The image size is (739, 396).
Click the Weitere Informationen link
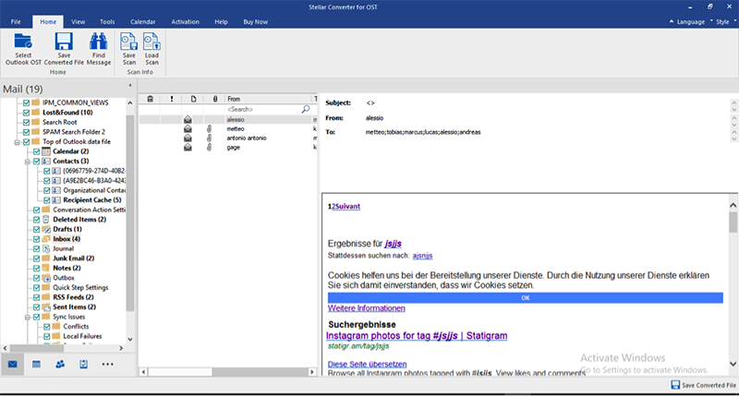tap(367, 307)
